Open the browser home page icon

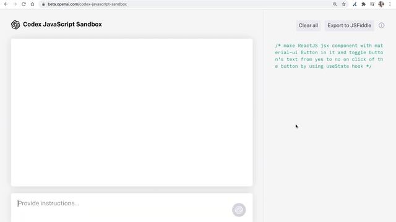click(x=32, y=4)
